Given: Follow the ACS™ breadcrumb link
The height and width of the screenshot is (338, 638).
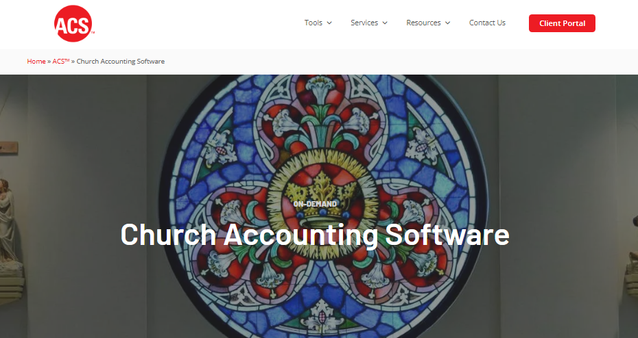Looking at the screenshot, I should point(61,62).
